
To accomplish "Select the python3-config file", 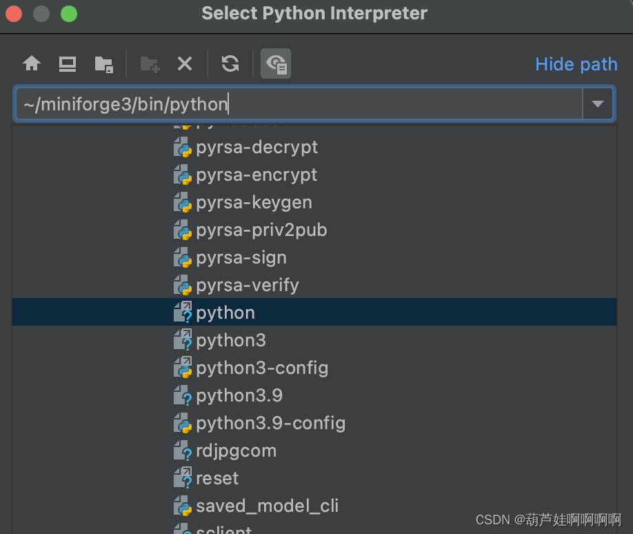I will tap(261, 368).
